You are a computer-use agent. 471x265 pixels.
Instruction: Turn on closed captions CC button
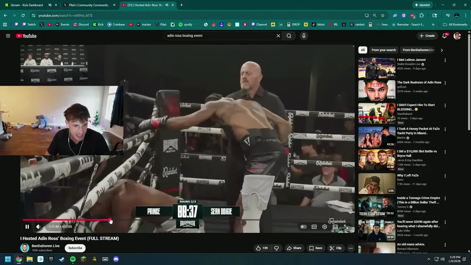point(314,227)
